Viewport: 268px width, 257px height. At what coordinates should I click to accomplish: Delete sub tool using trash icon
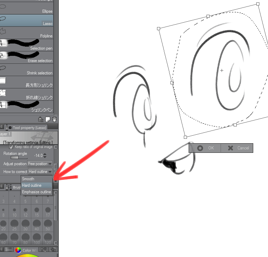coord(54,119)
